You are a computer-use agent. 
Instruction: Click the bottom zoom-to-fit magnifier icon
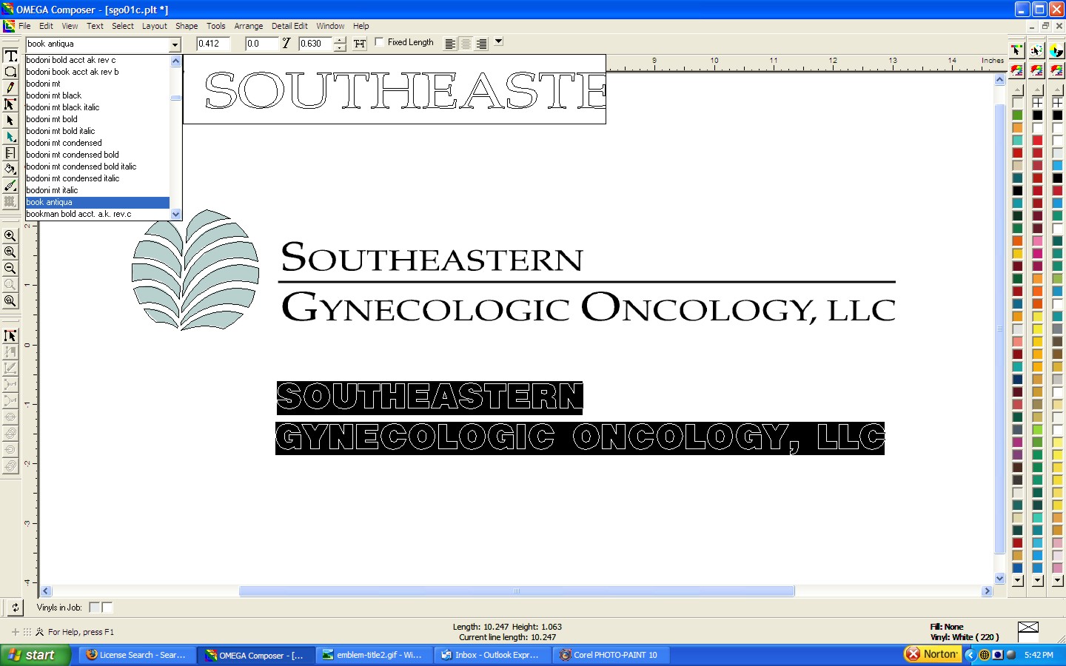pyautogui.click(x=10, y=301)
